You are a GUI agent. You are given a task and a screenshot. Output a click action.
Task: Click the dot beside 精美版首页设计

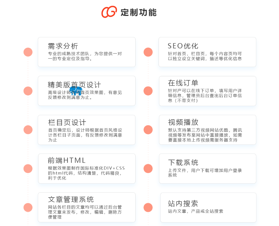click(28, 91)
